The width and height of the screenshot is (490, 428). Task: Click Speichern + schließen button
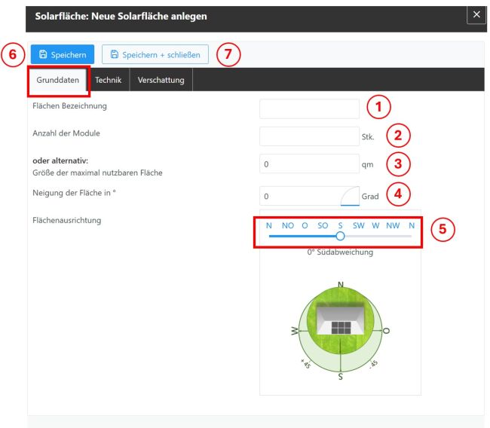(155, 54)
